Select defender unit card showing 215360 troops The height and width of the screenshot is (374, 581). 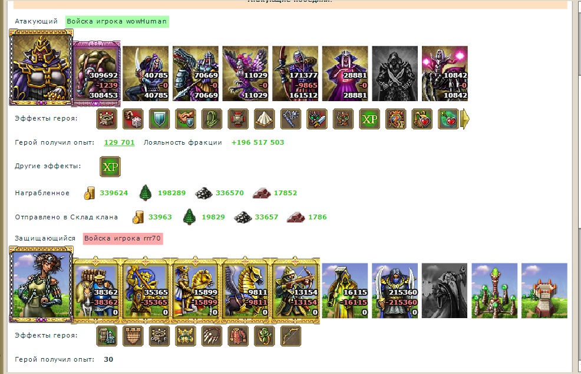(x=395, y=290)
